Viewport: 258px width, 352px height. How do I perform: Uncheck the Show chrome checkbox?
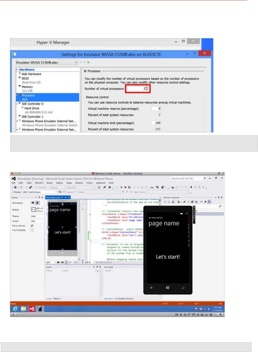point(32,226)
